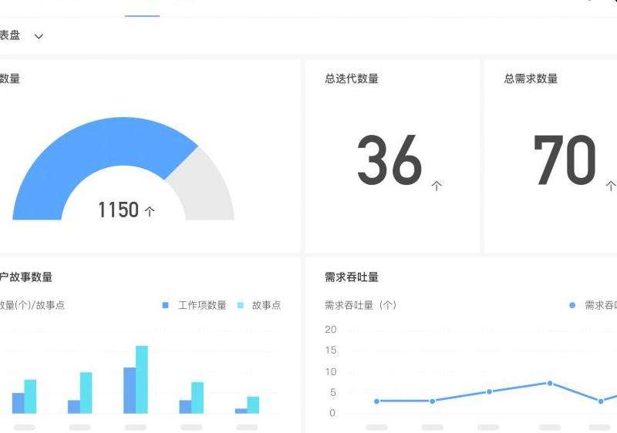Image resolution: width=617 pixels, height=433 pixels.
Task: Click the total iterations value 36
Action: click(389, 159)
